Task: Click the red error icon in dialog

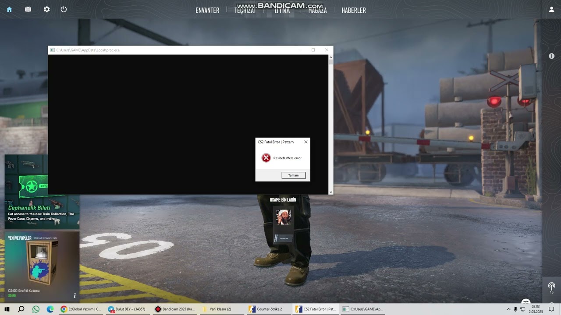Action: coord(266,158)
